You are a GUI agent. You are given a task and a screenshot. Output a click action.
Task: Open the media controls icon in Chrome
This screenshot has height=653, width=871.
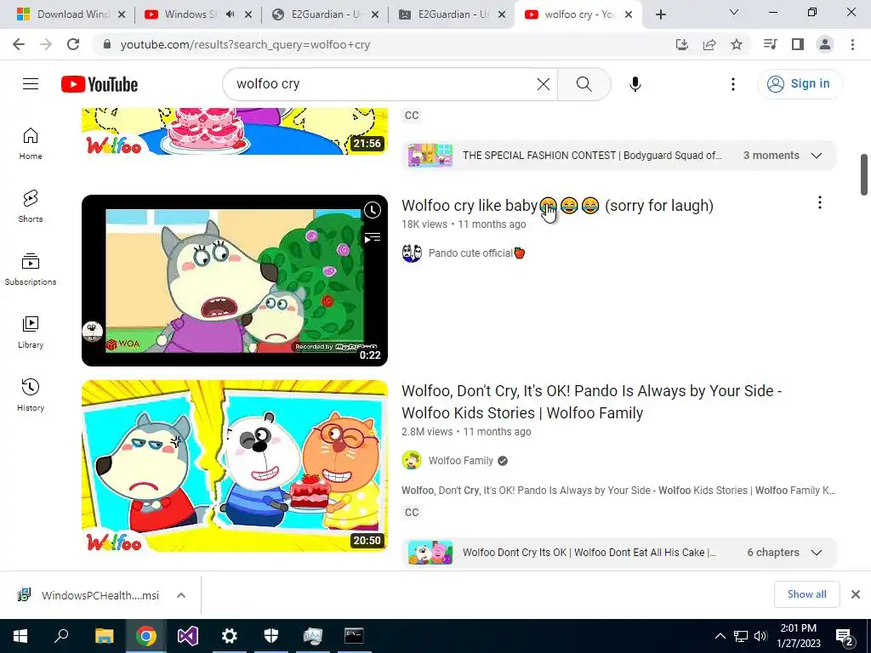click(770, 44)
